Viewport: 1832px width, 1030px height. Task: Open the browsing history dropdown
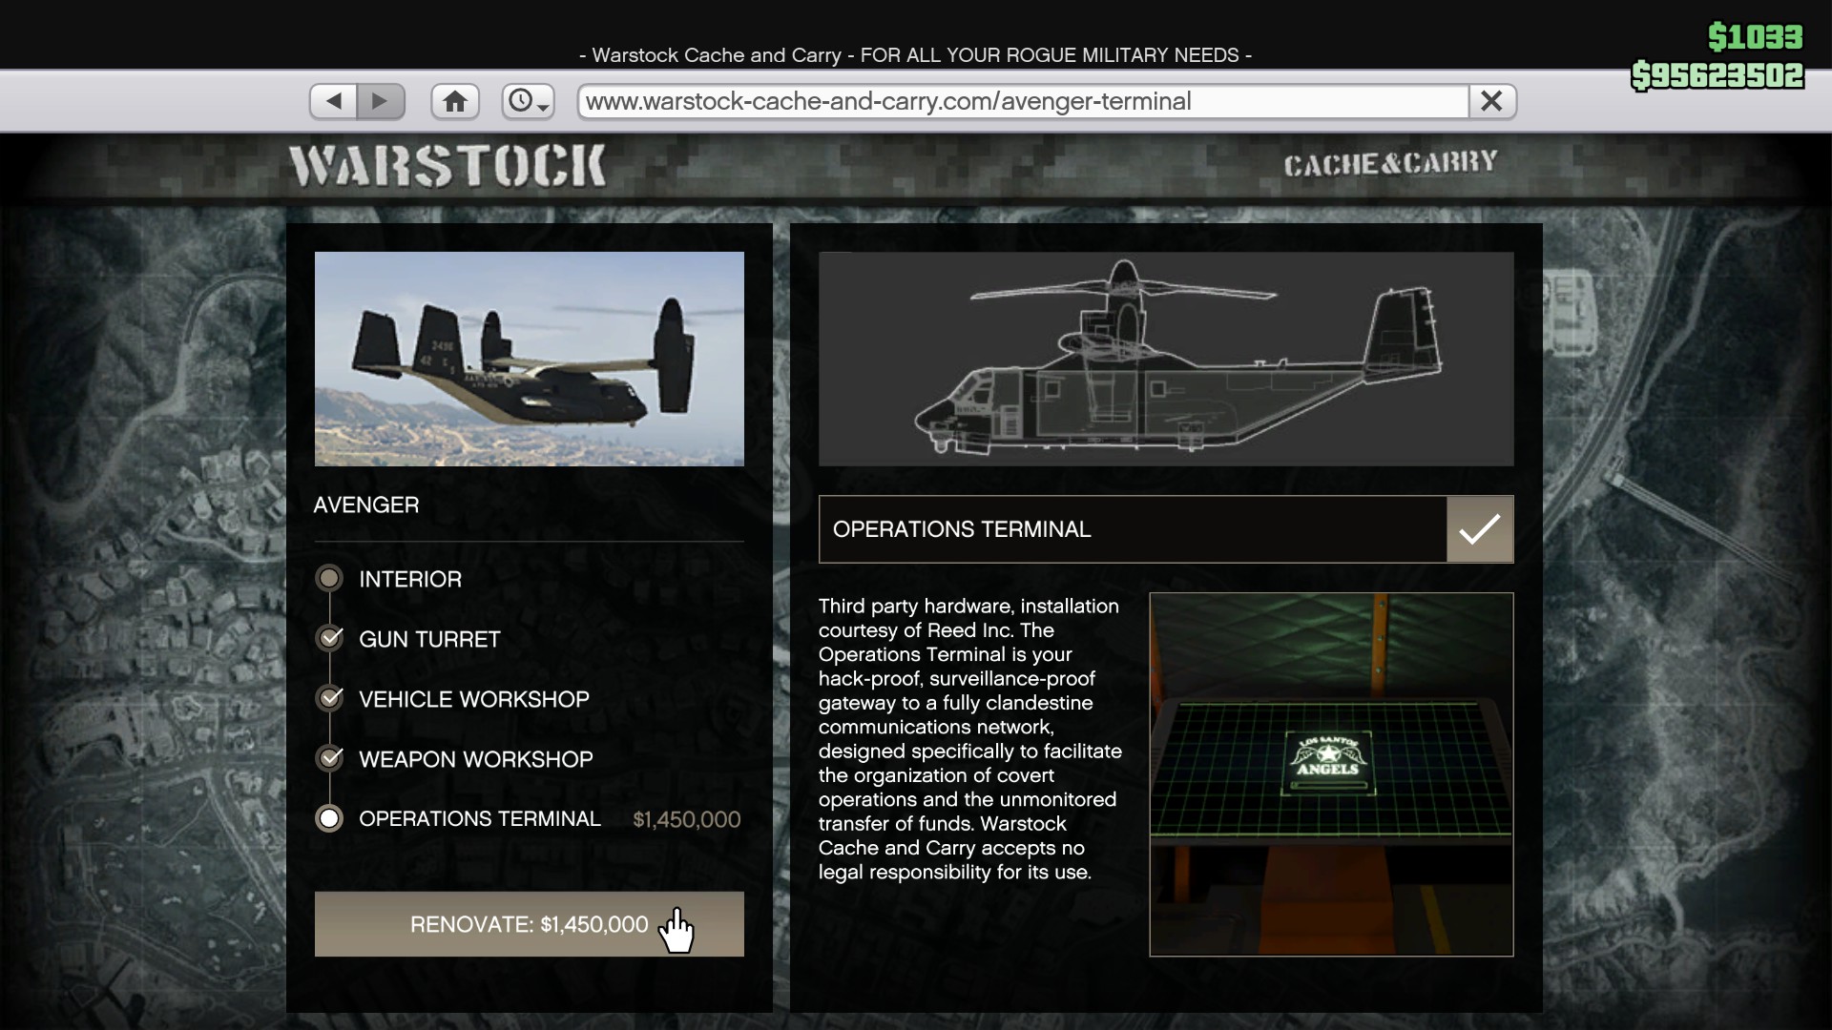(x=528, y=101)
